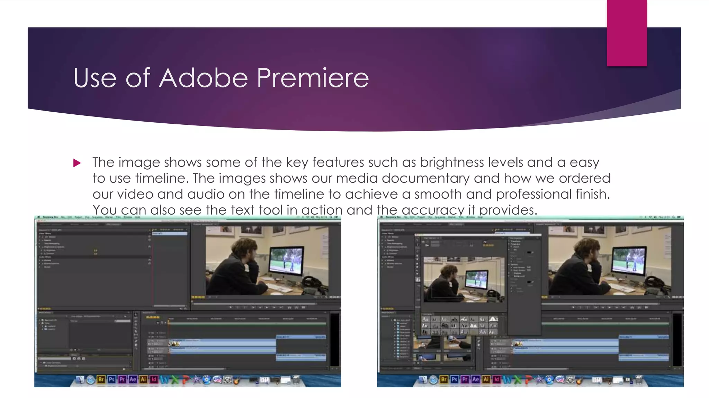Select the Zoom tool in left Premiere screenshot
The width and height of the screenshot is (709, 398).
point(136,348)
